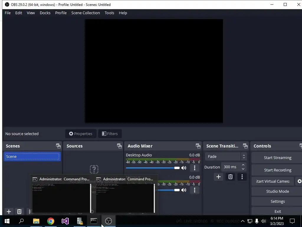Open virtual camera gear settings
302x227 pixels.
click(299, 181)
